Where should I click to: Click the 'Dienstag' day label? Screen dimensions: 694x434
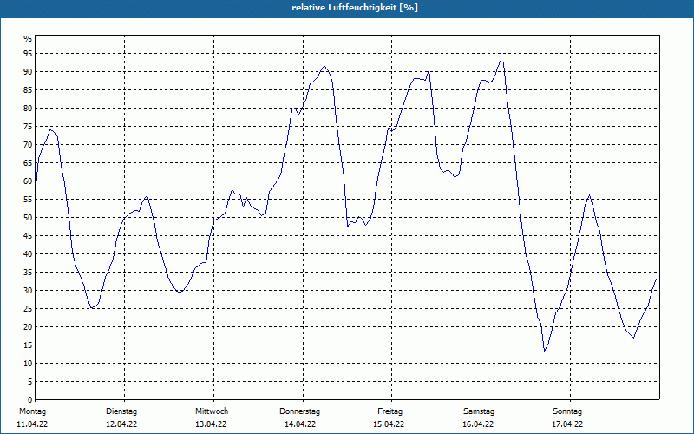121,411
